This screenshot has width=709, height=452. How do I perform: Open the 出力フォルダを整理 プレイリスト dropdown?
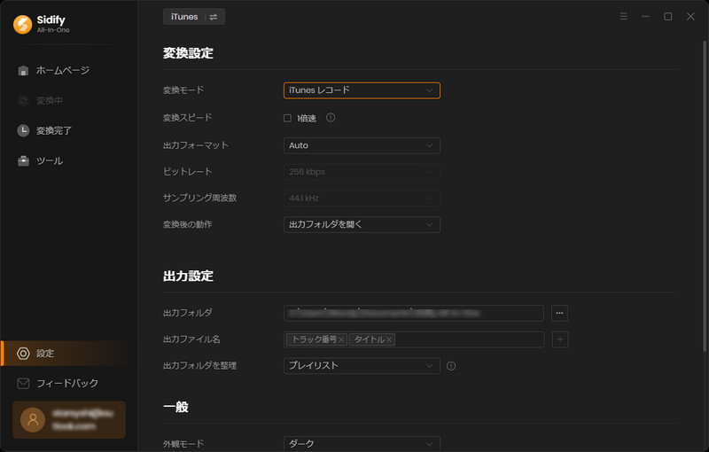[362, 366]
